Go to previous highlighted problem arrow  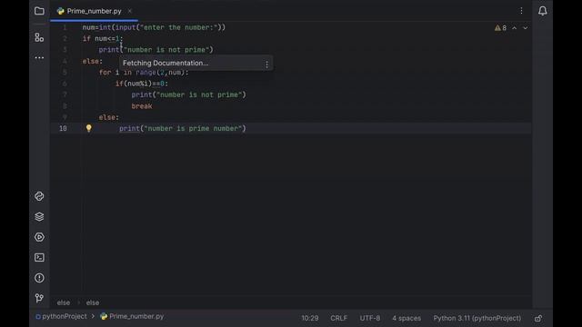click(x=515, y=28)
